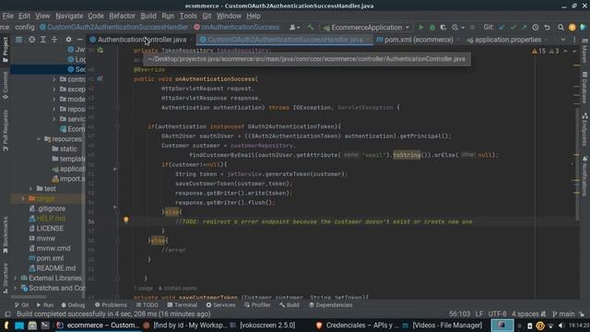The width and height of the screenshot is (590, 332).
Task: Run with Coverage icon in toolbar
Action: click(443, 28)
